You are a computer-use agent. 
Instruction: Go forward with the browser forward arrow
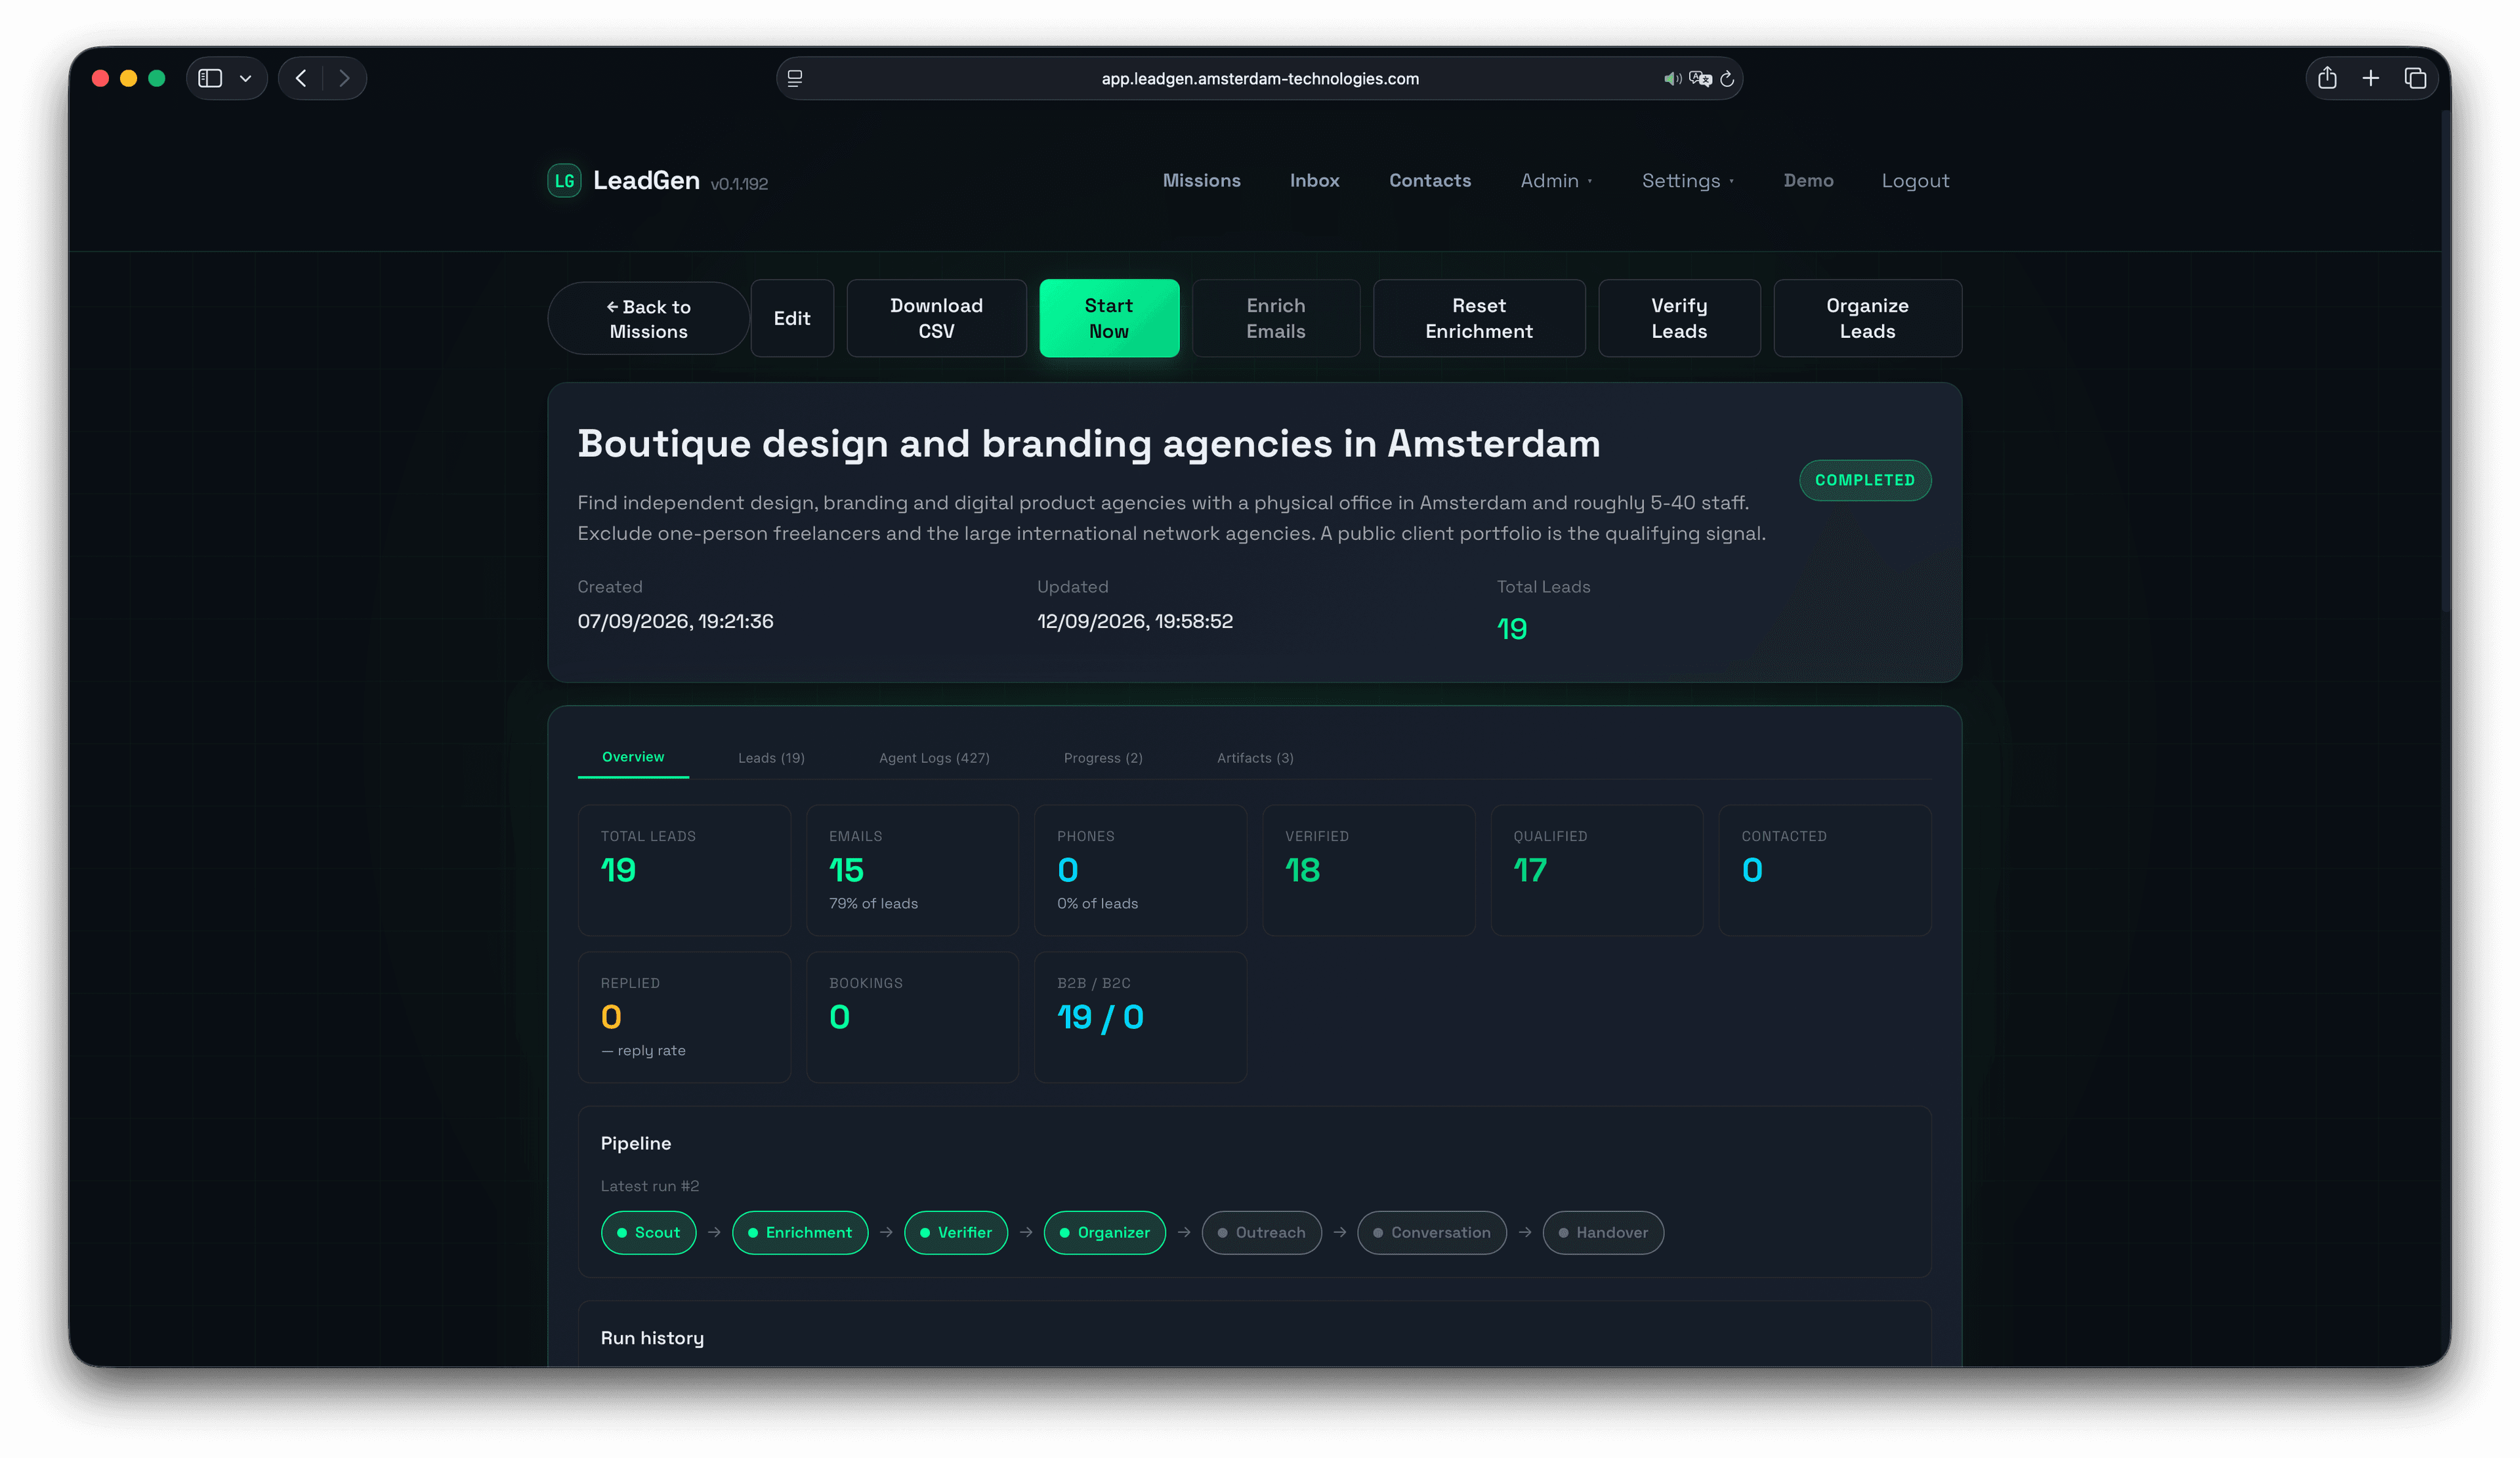344,78
